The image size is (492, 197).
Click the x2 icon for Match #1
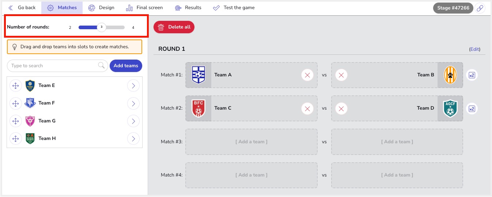pos(472,75)
